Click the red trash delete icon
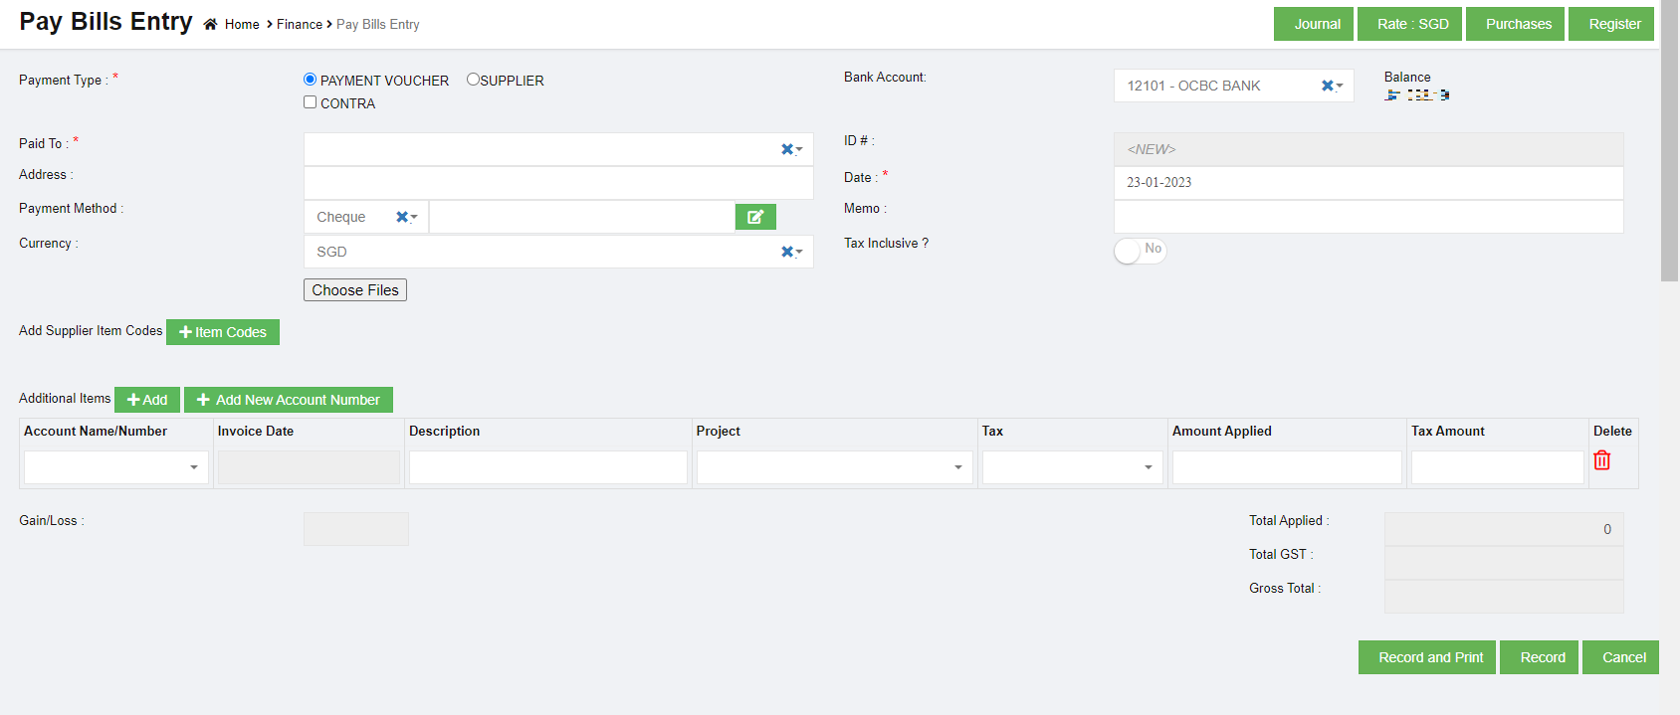 pos(1601,460)
